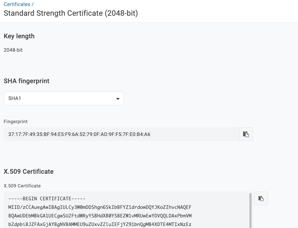This screenshot has width=298, height=228.
Task: Open the SHA1 fingerprint algorithm dropdown
Action: tap(64, 99)
